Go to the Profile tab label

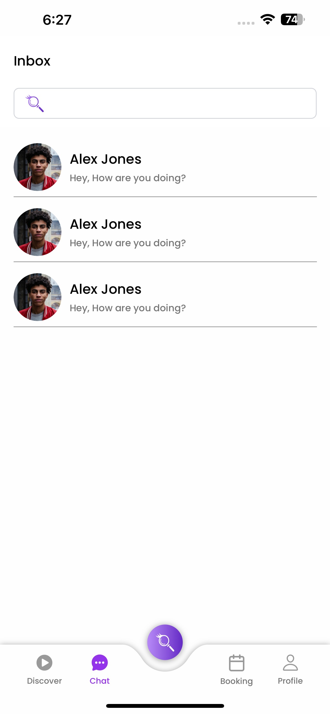(290, 681)
